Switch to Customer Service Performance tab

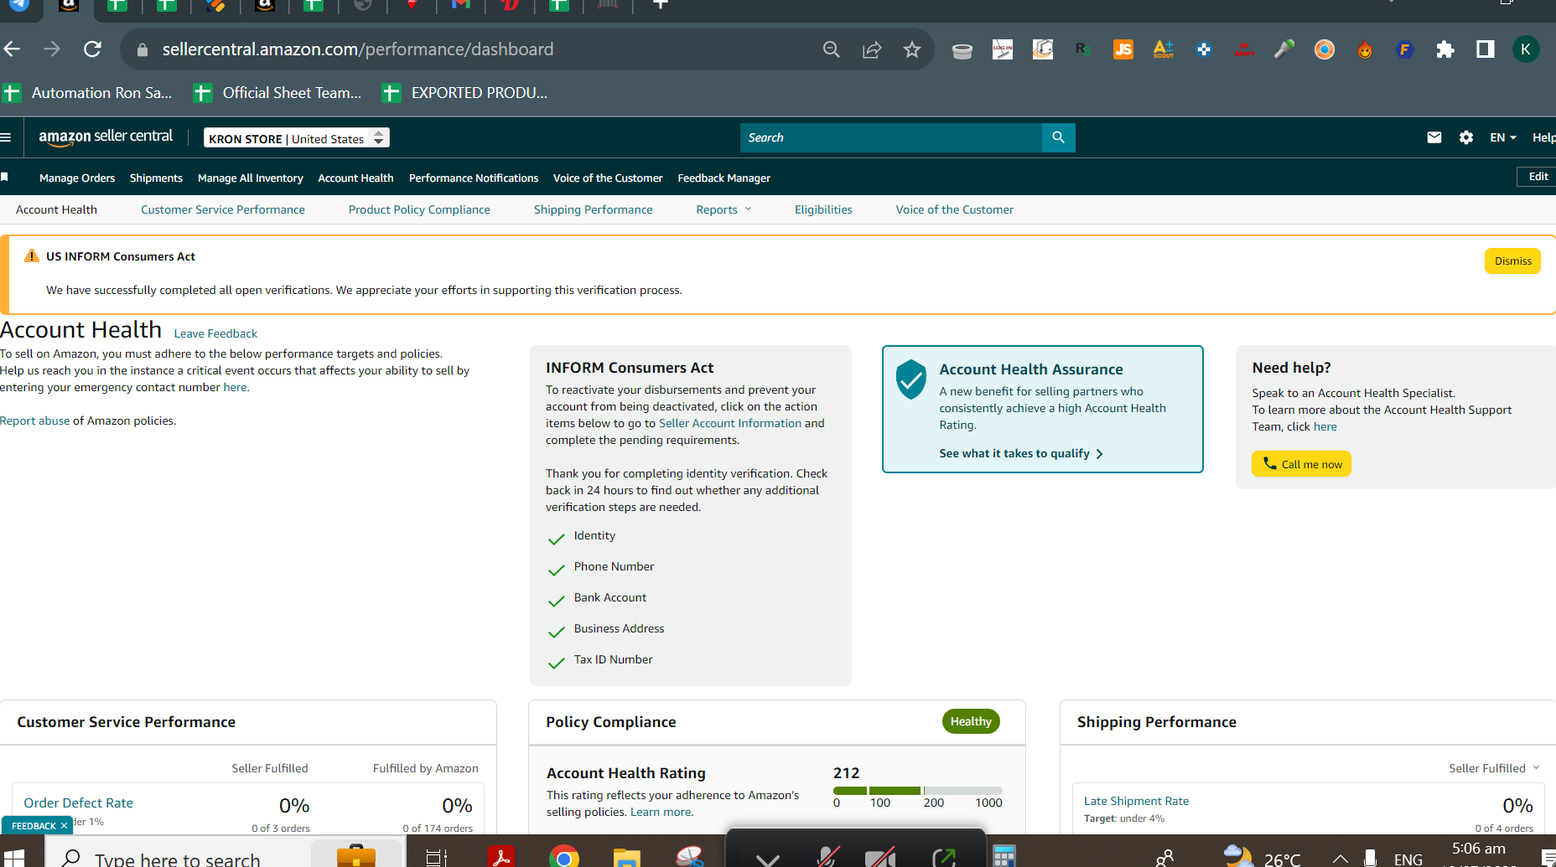pyautogui.click(x=223, y=209)
